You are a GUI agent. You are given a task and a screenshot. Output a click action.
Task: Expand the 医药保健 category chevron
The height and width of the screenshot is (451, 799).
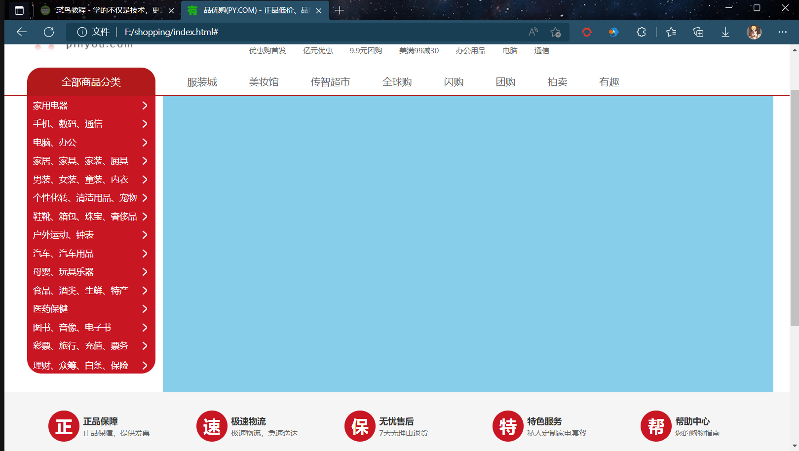point(145,309)
